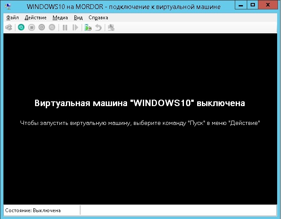The height and width of the screenshot is (219, 281).
Task: Click the status bar text Состояние: Выключена
Action: [x=33, y=210]
